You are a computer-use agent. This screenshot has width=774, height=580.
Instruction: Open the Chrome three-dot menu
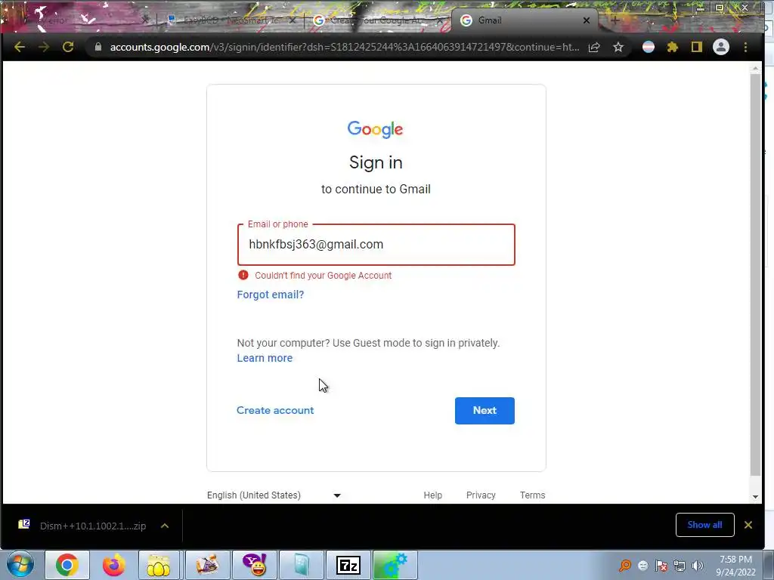click(745, 47)
